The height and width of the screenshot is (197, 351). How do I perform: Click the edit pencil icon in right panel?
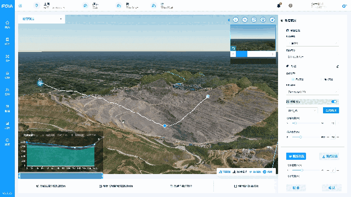click(x=337, y=66)
